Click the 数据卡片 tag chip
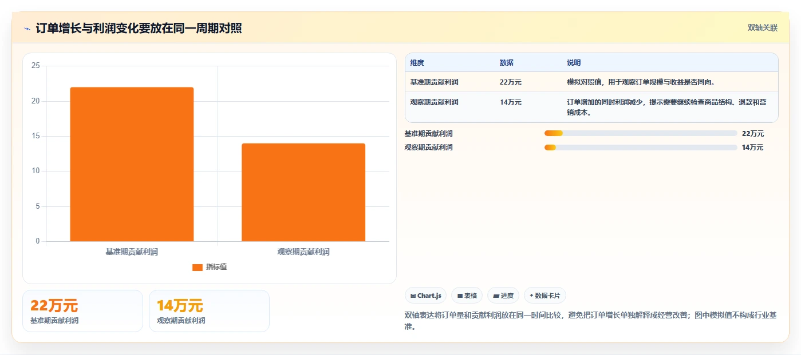 tap(545, 296)
